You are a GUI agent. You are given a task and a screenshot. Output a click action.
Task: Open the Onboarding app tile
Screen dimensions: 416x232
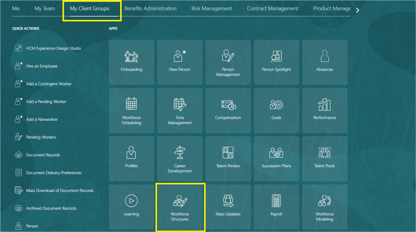click(131, 62)
